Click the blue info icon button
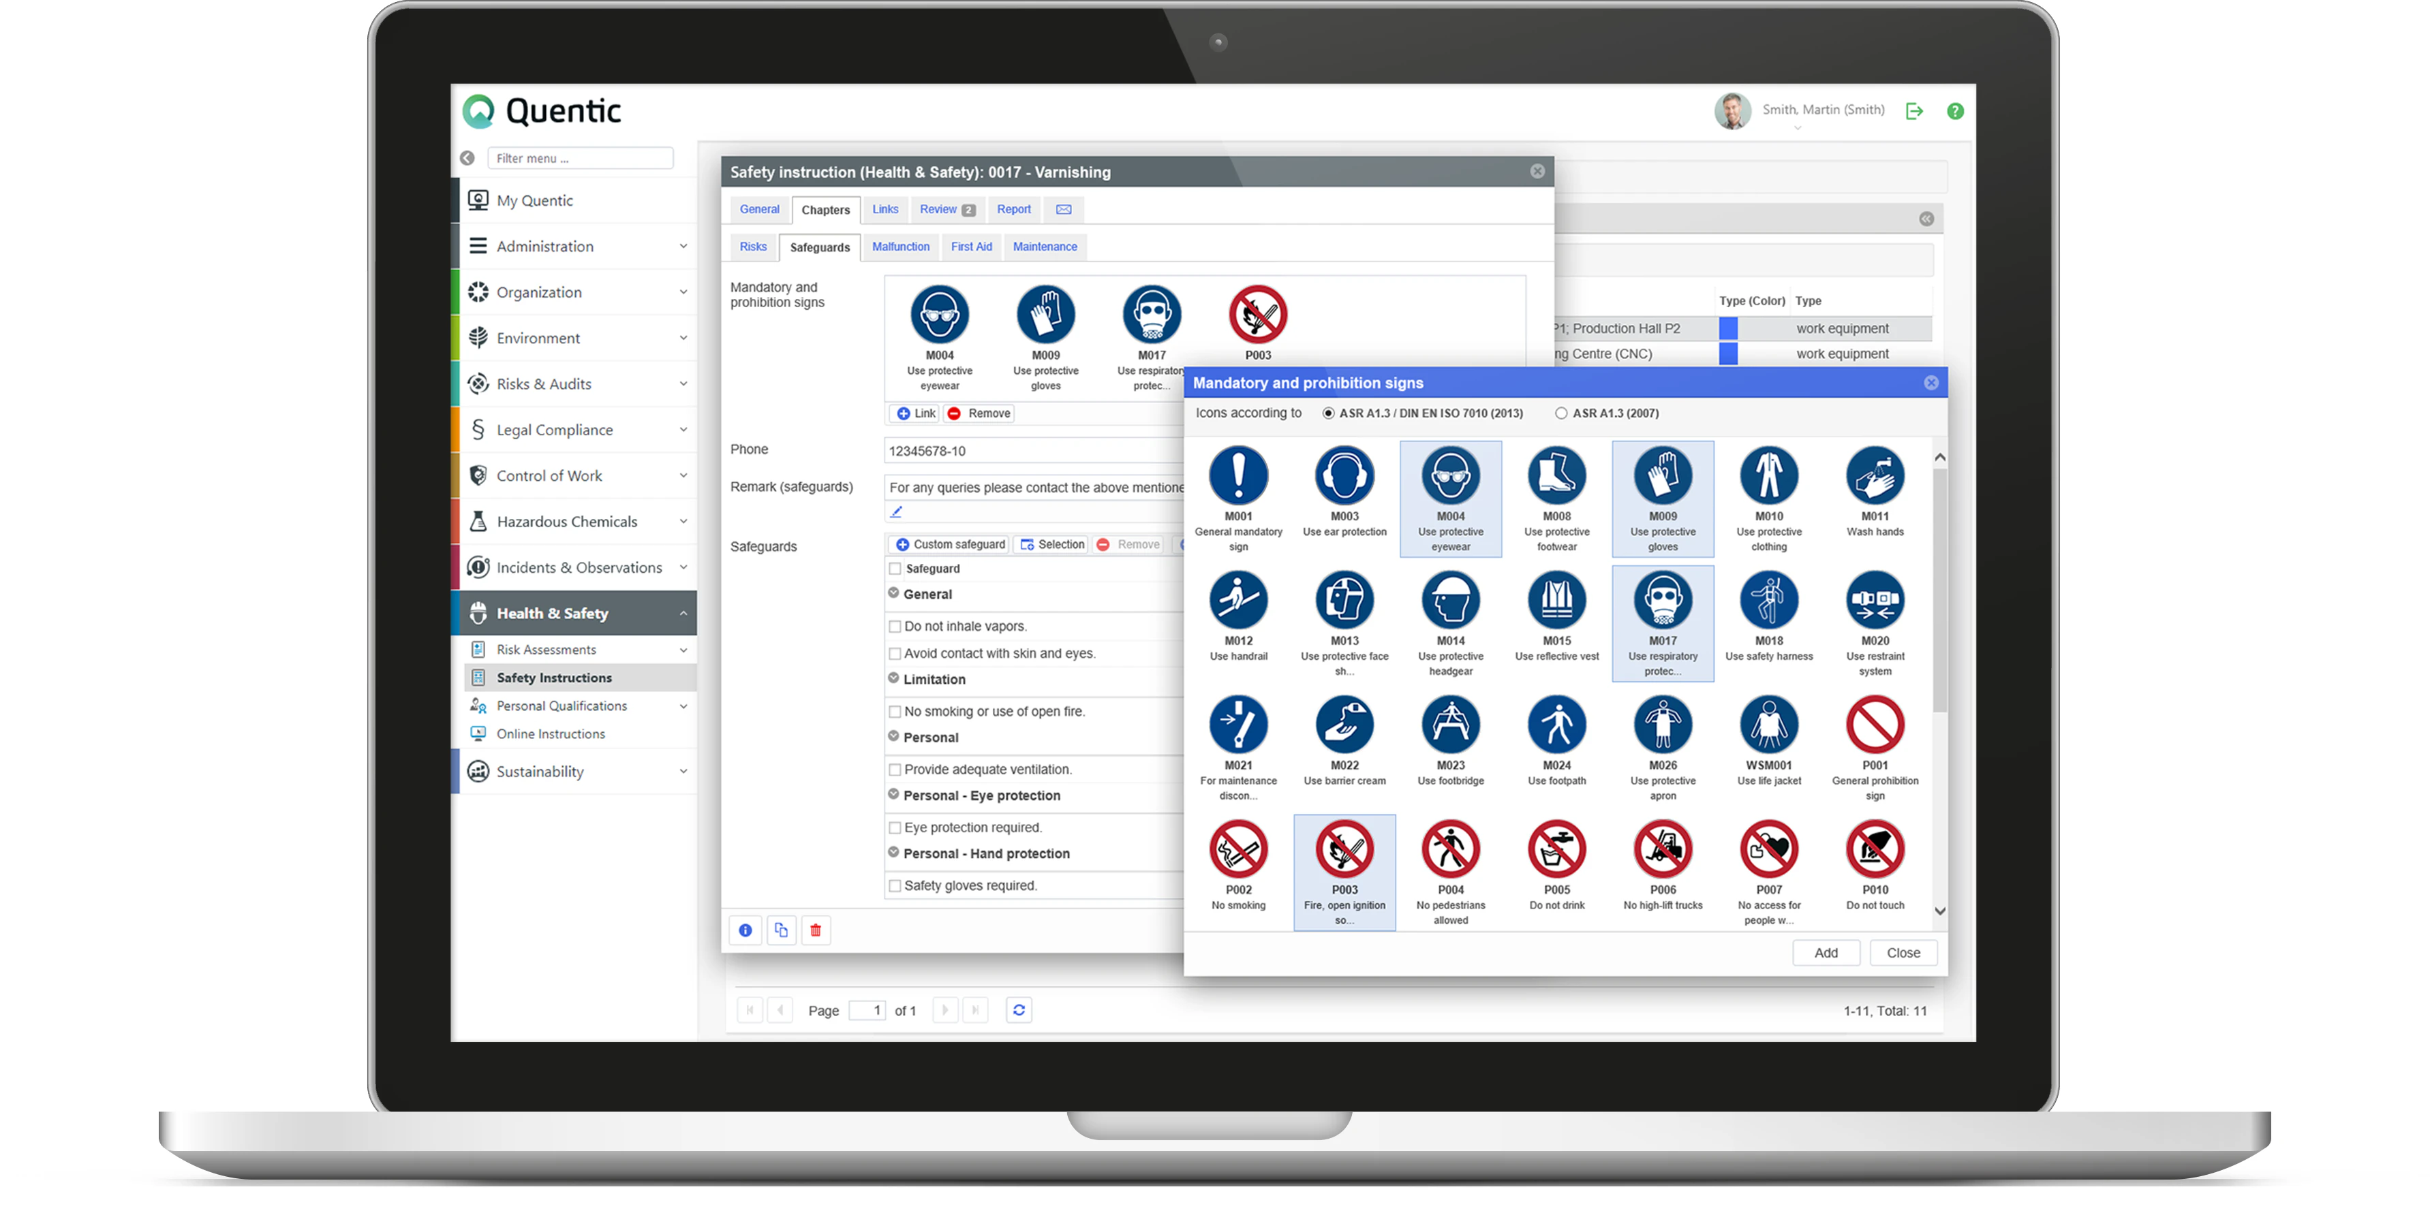The height and width of the screenshot is (1215, 2430). (x=745, y=930)
